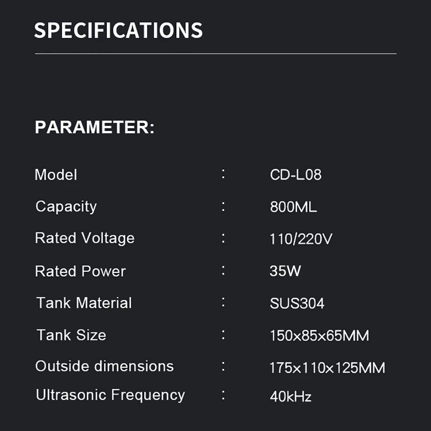Select the 175x110x125MM dimensions value

(327, 368)
